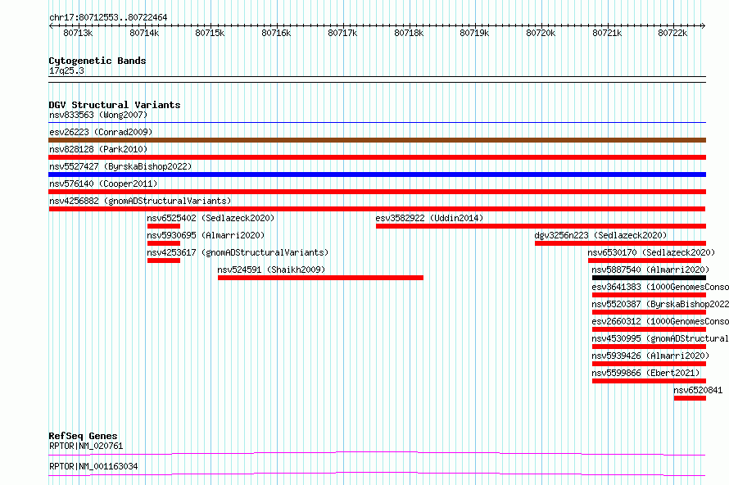Click the 80717k ruler tick label
The height and width of the screenshot is (485, 729).
342,33
